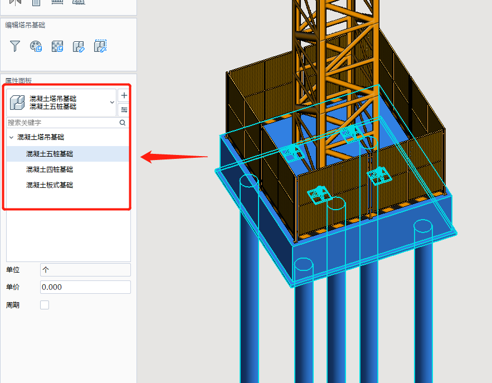Toggle the 周期 checkbox
The width and height of the screenshot is (492, 383).
click(45, 305)
